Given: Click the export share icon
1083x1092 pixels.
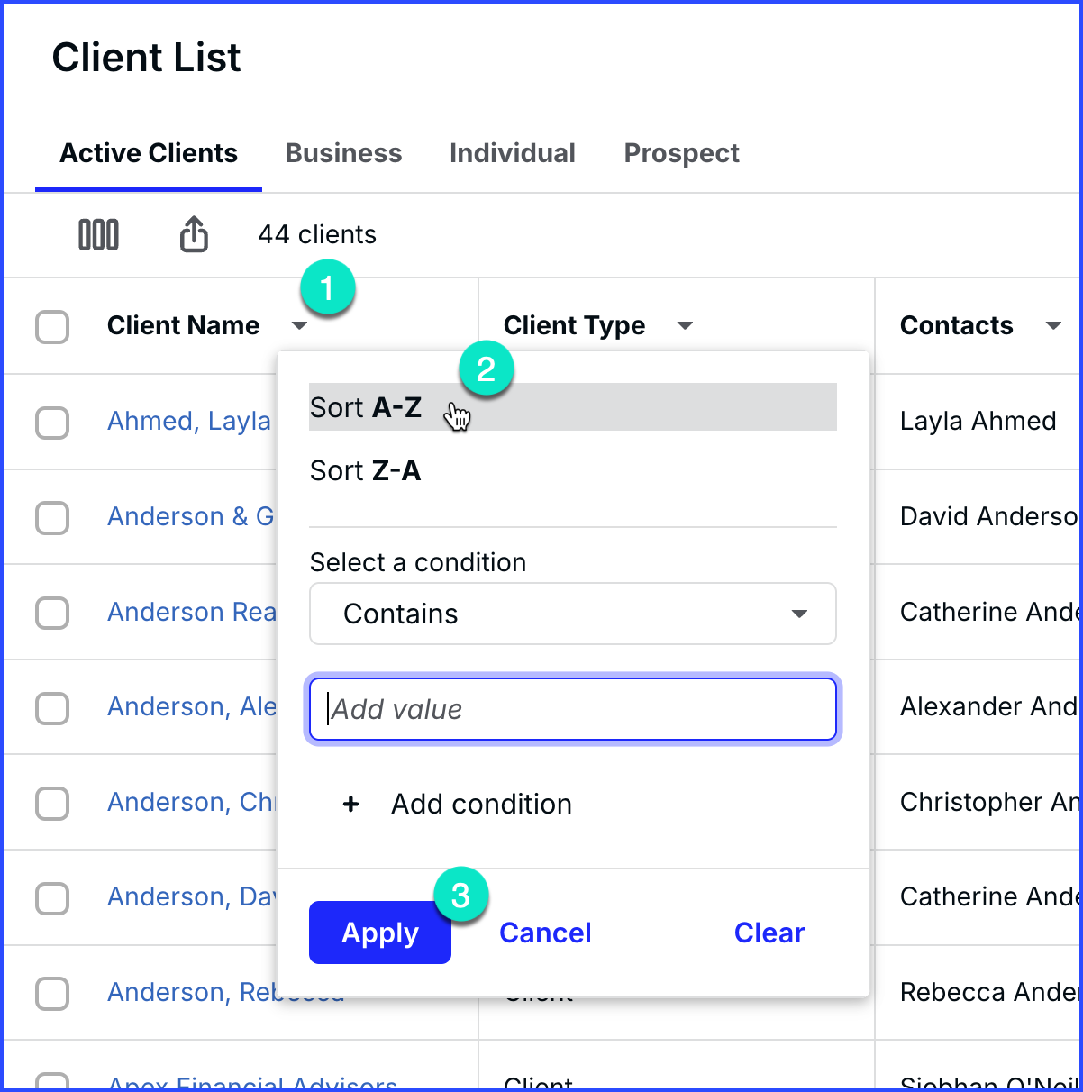Looking at the screenshot, I should [x=194, y=235].
